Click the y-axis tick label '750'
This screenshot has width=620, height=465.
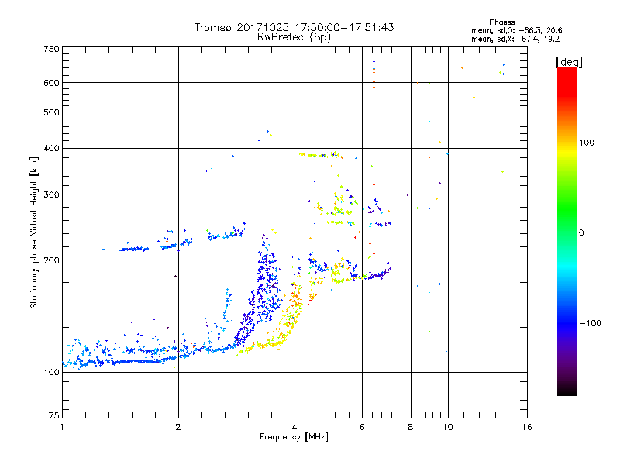click(51, 49)
